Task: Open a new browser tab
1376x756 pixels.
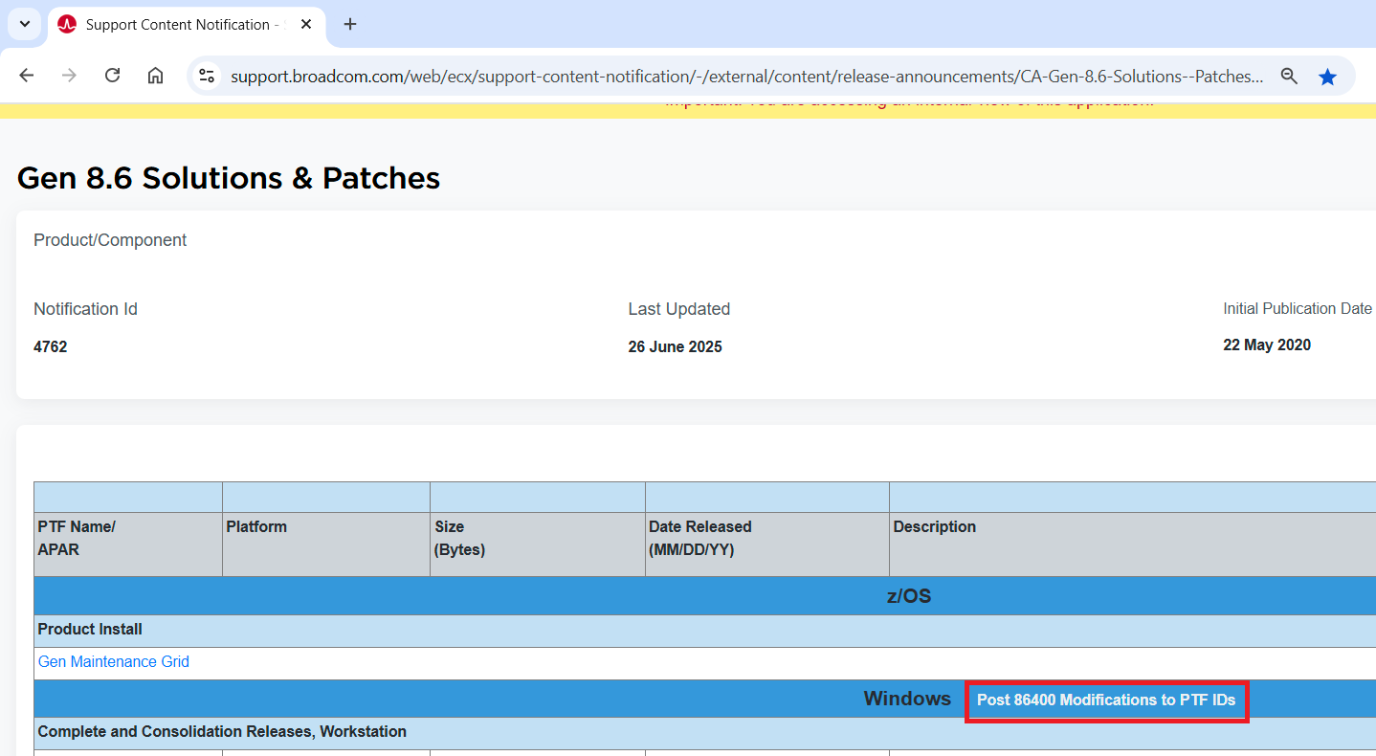Action: [x=350, y=24]
